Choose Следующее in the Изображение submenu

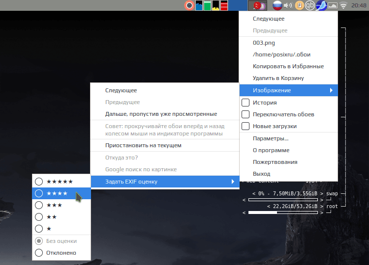165,90
